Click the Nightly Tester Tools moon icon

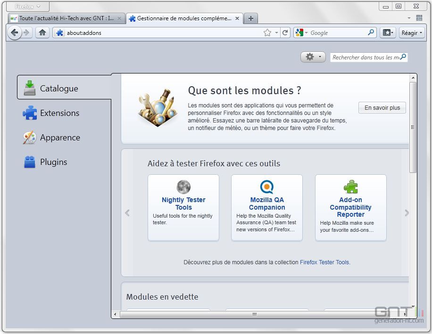[x=183, y=187]
